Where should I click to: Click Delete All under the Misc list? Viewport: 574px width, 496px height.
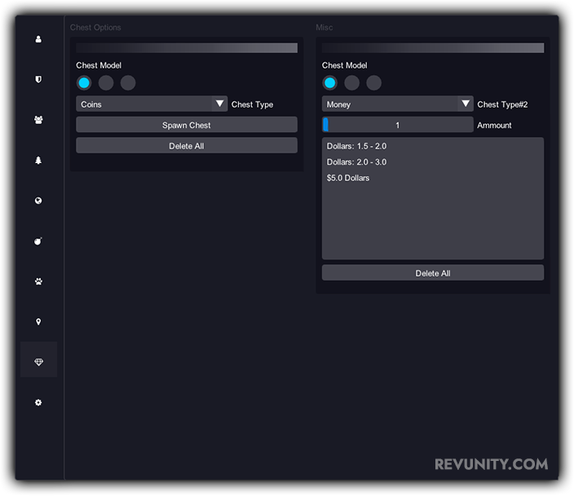click(432, 273)
